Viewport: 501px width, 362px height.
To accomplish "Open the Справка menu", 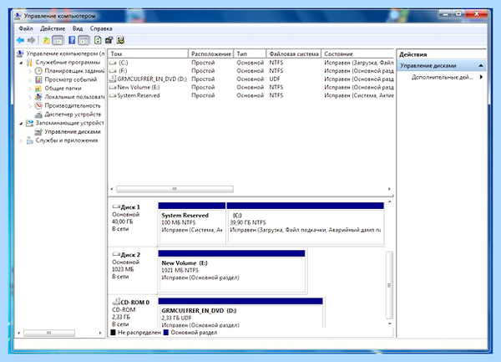I will pos(101,28).
